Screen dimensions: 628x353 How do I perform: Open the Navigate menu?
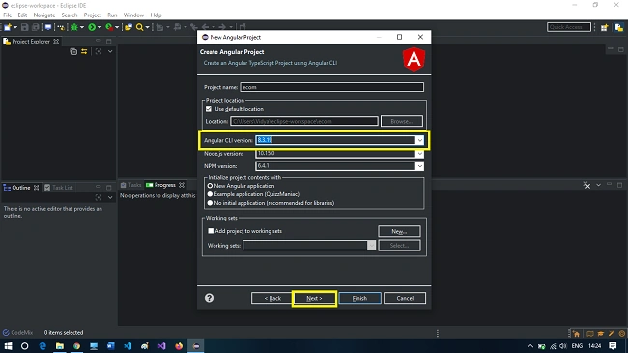(x=44, y=15)
